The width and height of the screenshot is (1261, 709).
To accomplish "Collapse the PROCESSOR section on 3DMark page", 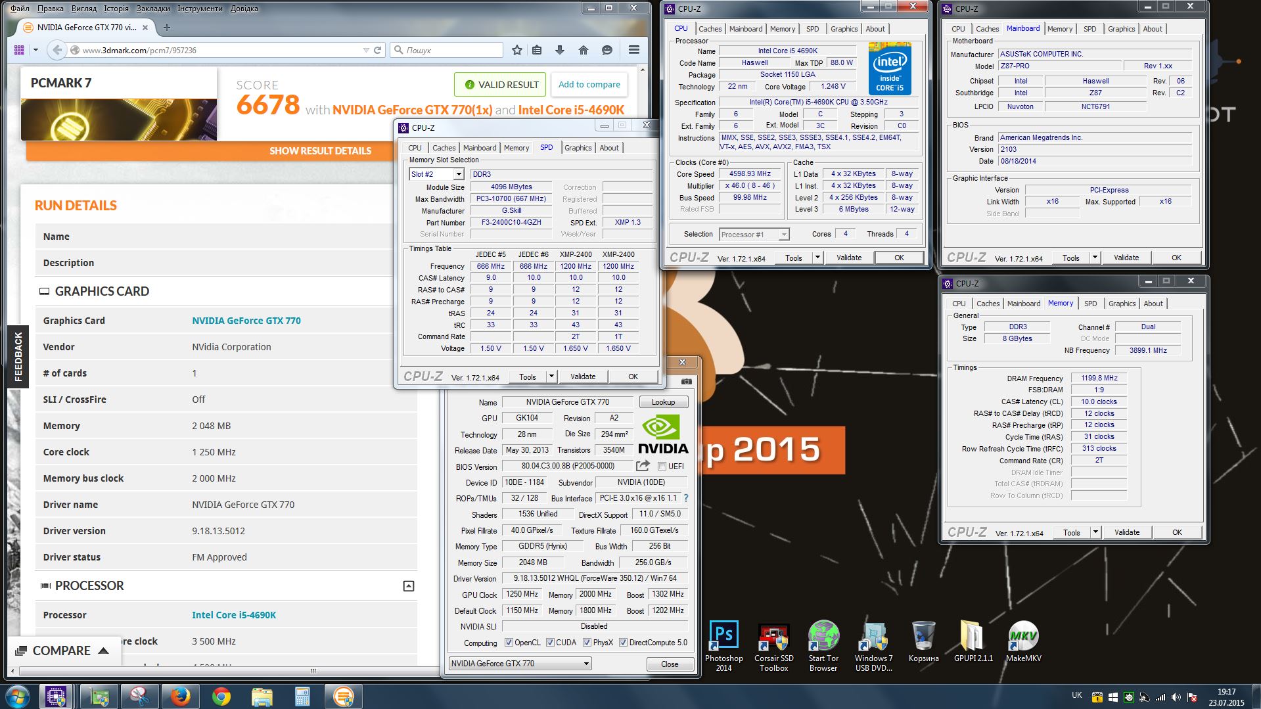I will point(408,585).
